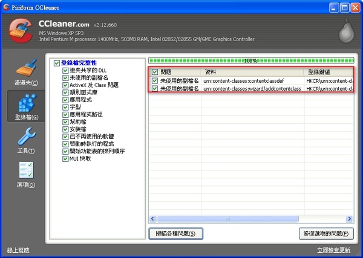Click the 100% scan progress bar
This screenshot has height=258, width=363.
251,61
